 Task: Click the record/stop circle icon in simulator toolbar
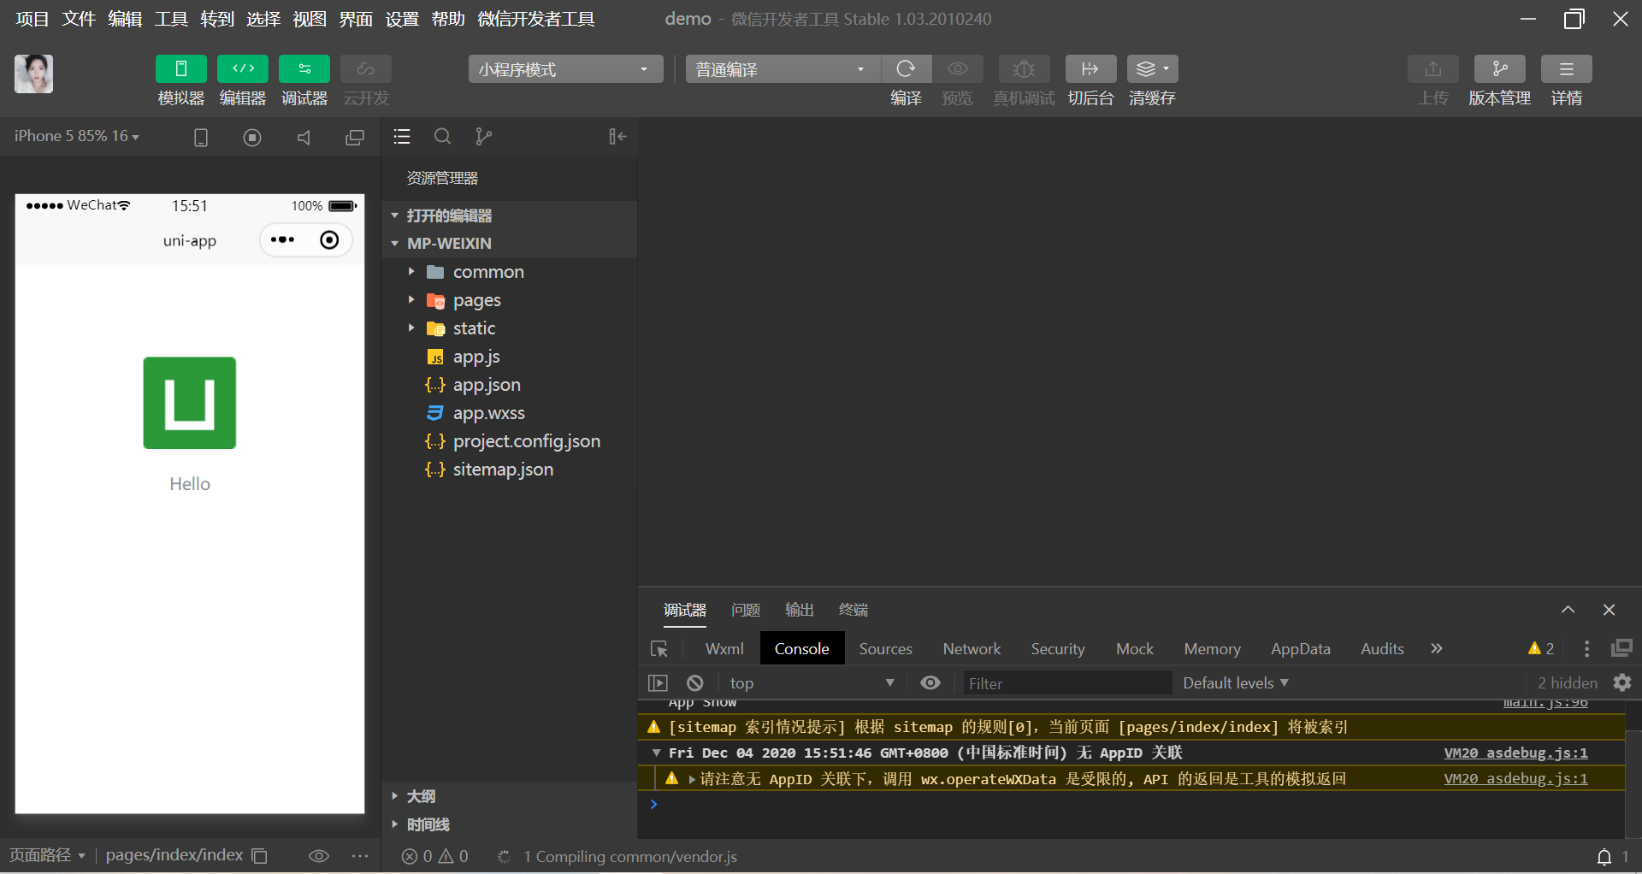click(252, 138)
